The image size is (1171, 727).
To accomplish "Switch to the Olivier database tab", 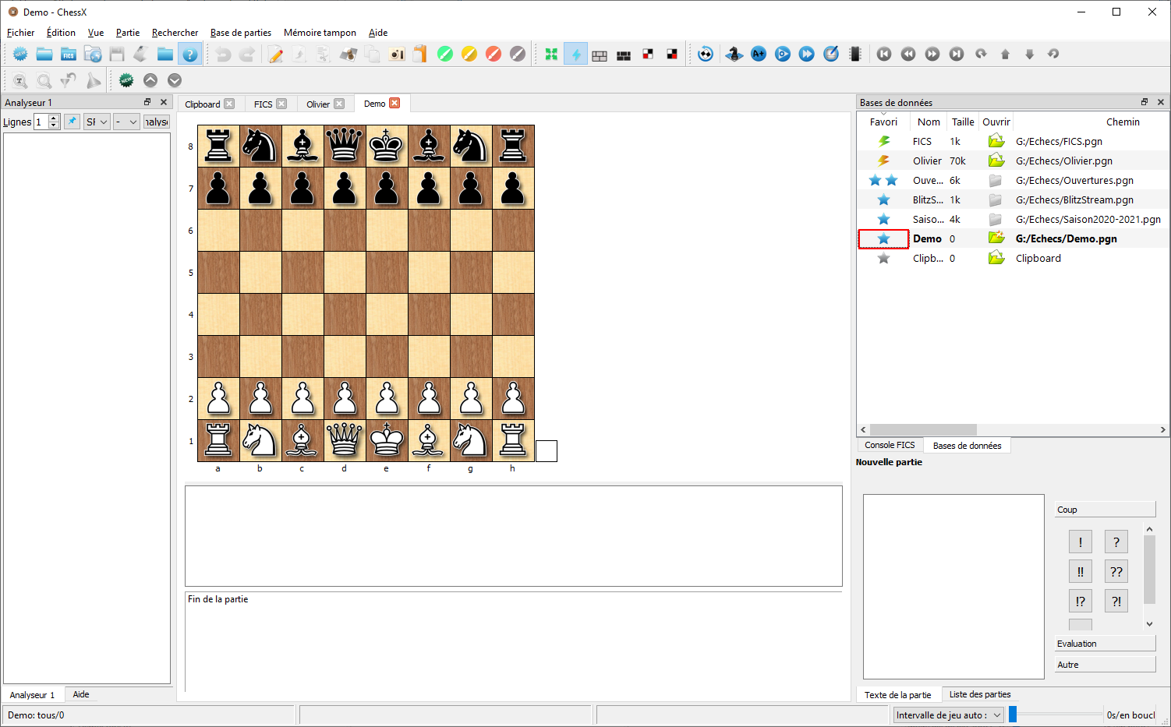I will tap(318, 104).
